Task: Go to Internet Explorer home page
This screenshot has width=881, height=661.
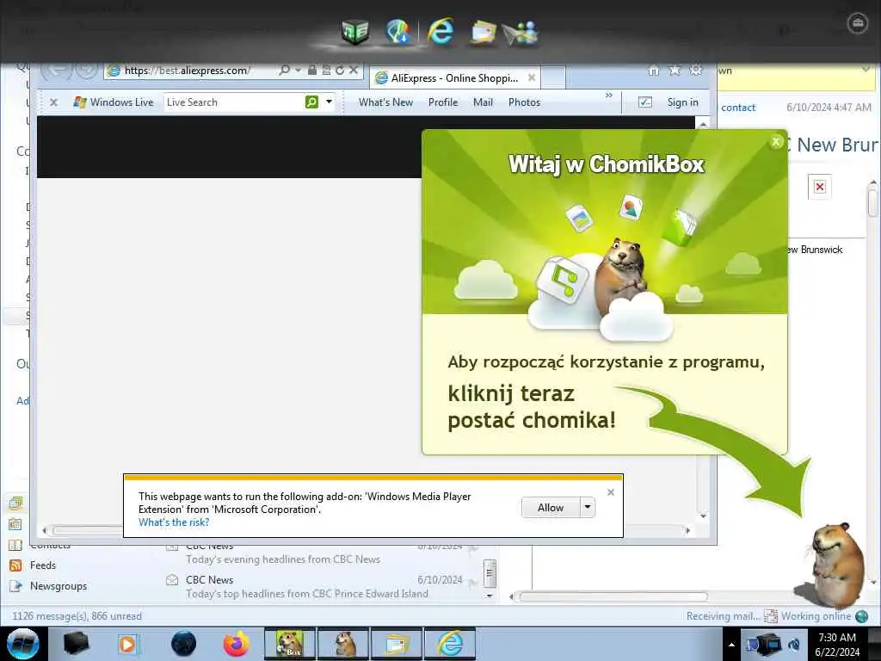Action: click(x=654, y=71)
